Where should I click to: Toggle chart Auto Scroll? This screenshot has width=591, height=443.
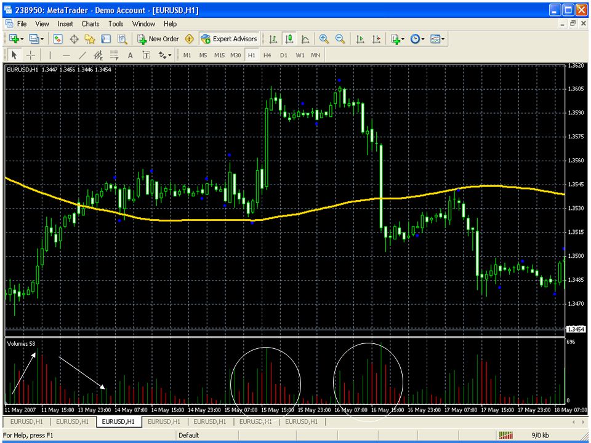pos(360,39)
